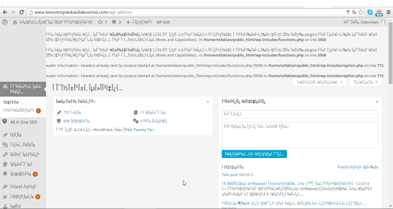393x209 pixels.
Task: Click the browser back arrow
Action: pyautogui.click(x=5, y=12)
